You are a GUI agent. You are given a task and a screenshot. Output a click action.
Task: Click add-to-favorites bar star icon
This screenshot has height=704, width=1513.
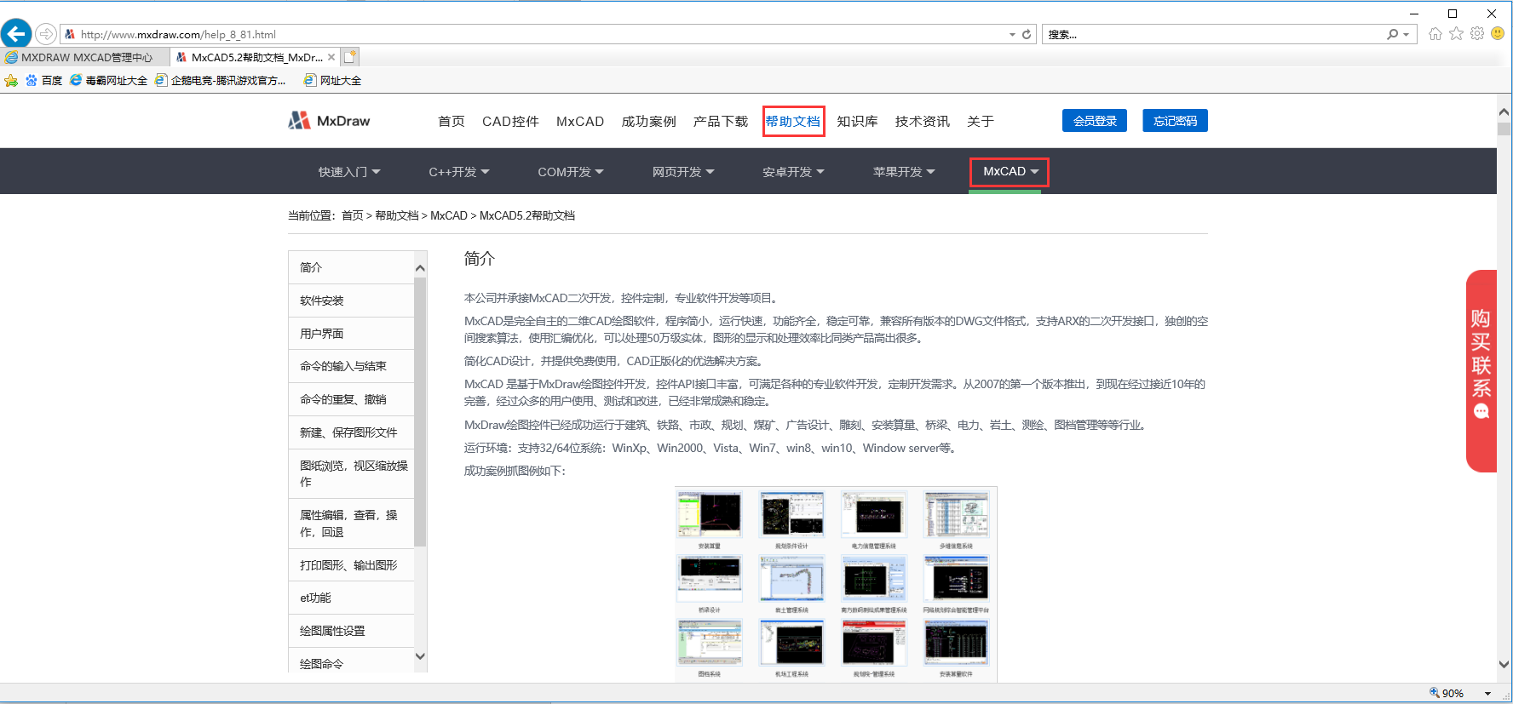11,81
